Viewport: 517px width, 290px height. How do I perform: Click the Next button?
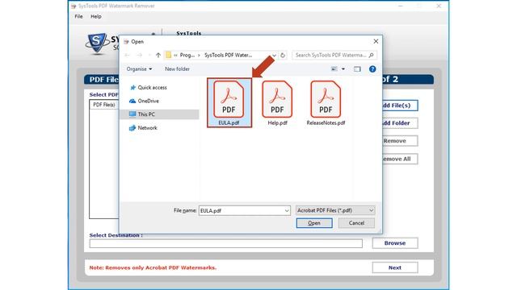pos(395,267)
